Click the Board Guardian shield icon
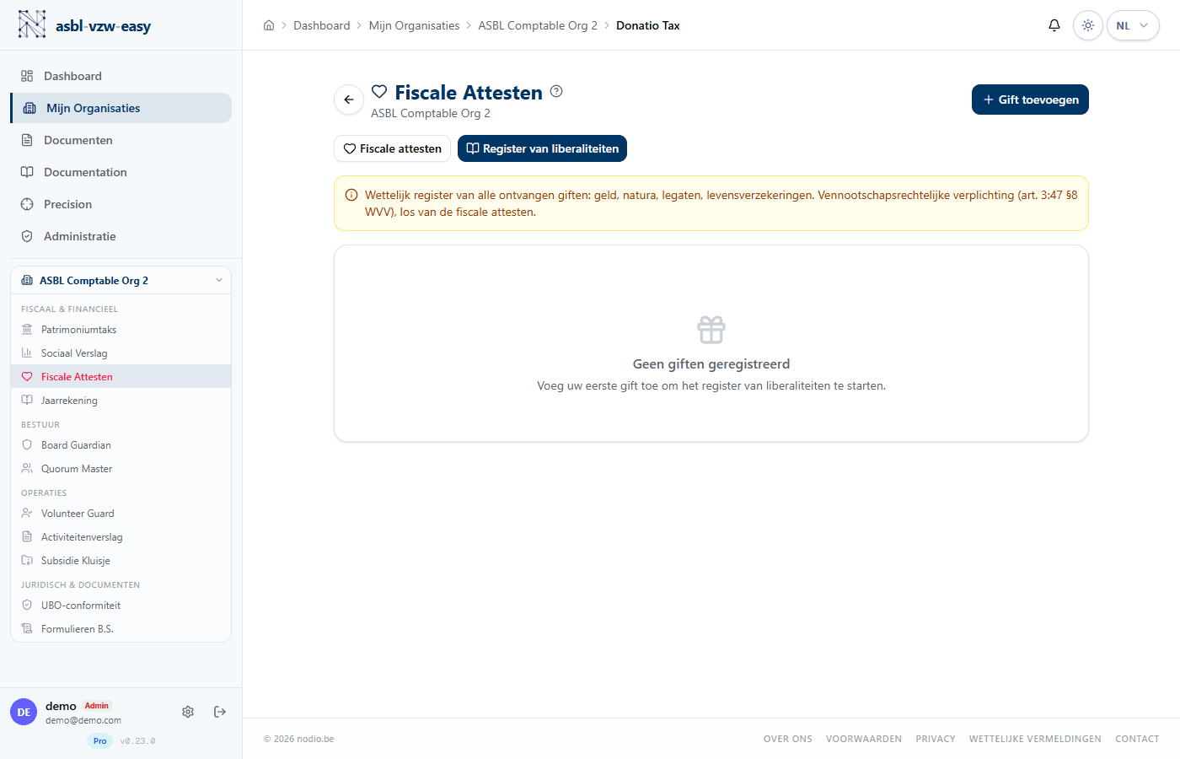Screen dimensions: 1180x759 click(27, 445)
